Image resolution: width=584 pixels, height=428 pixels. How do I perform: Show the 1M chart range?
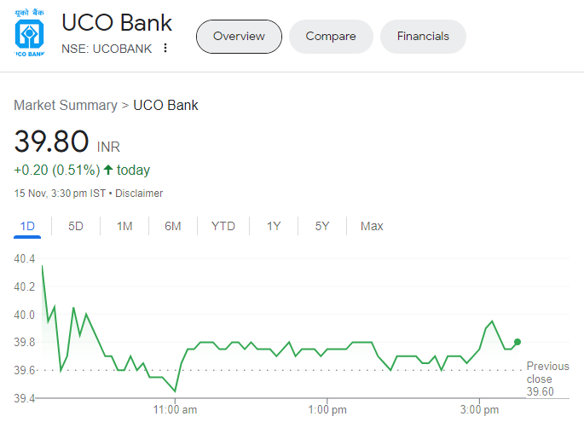(124, 226)
